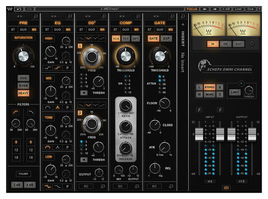Select low-pass filter icon in PRE filters

point(31,112)
